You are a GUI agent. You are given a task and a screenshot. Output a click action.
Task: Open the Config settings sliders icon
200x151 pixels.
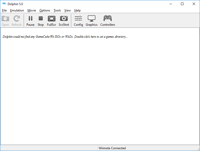coord(78,18)
